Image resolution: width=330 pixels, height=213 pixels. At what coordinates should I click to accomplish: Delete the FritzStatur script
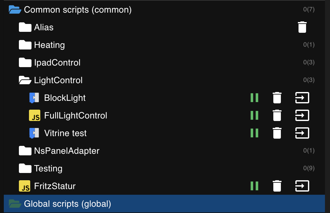(x=277, y=186)
